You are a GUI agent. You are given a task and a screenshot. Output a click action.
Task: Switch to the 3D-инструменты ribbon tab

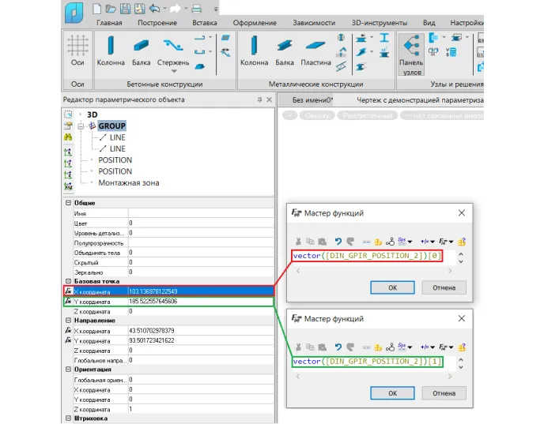(380, 23)
